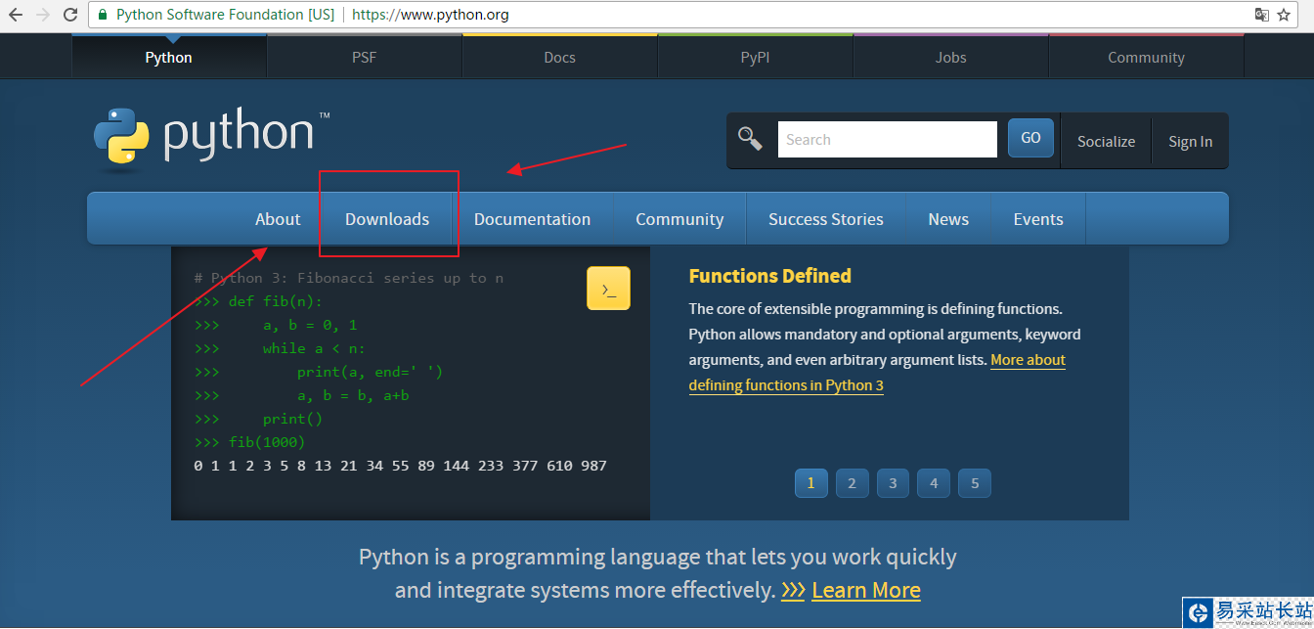The image size is (1314, 629).
Task: Open the About navigation menu
Action: [x=278, y=219]
